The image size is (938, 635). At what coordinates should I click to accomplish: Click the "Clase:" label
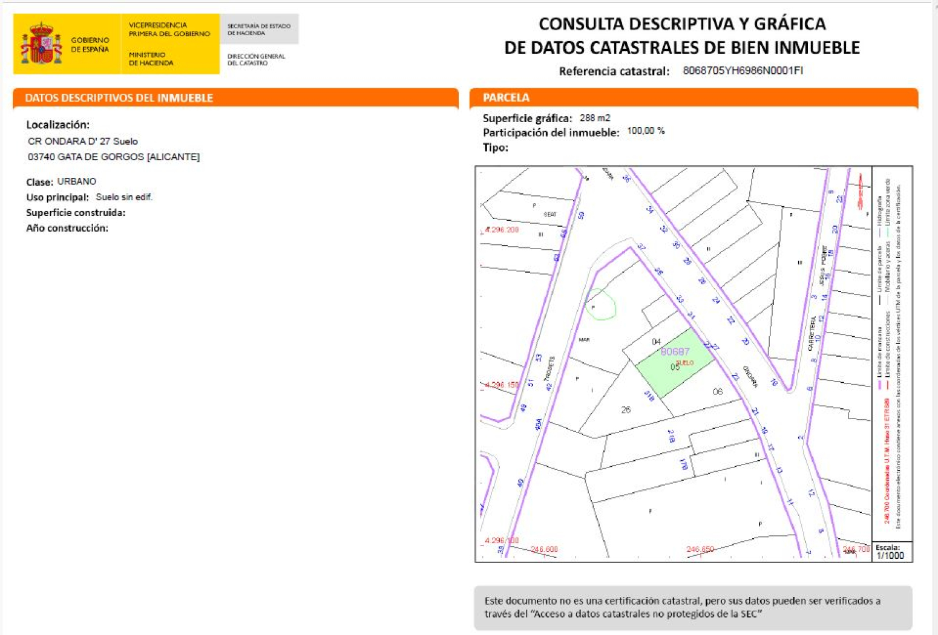[39, 182]
